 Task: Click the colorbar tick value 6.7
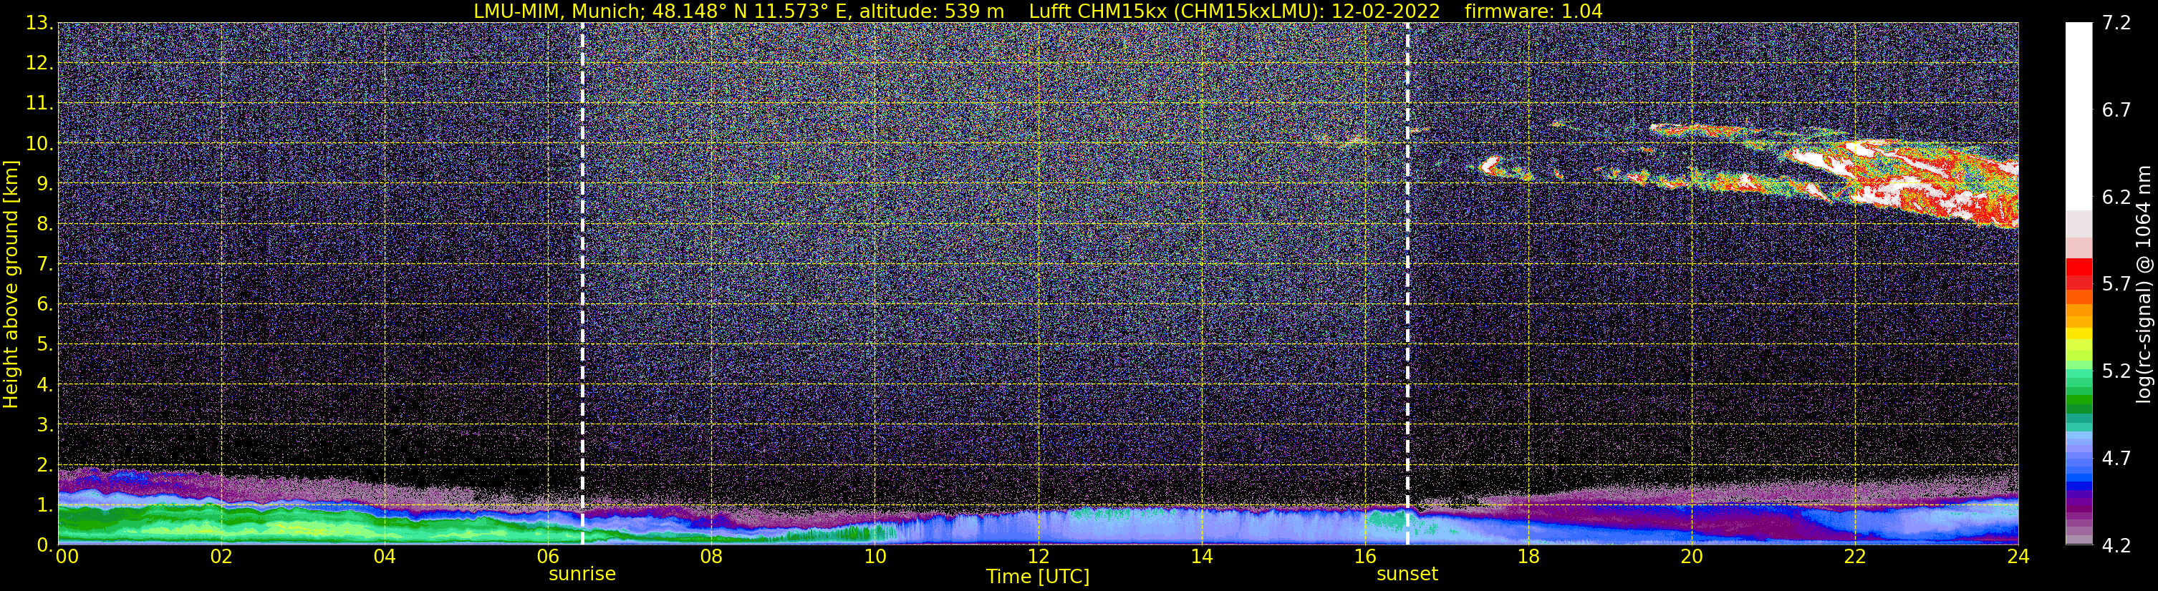[2116, 110]
